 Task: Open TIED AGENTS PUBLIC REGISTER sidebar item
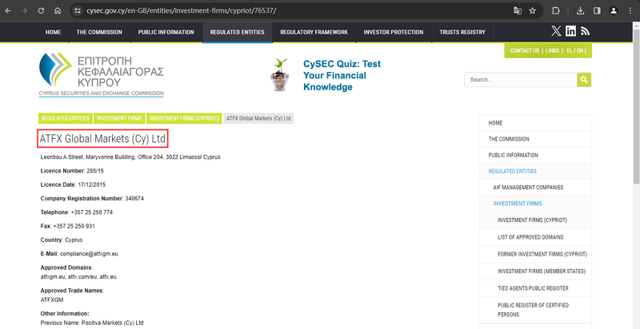coord(535,288)
